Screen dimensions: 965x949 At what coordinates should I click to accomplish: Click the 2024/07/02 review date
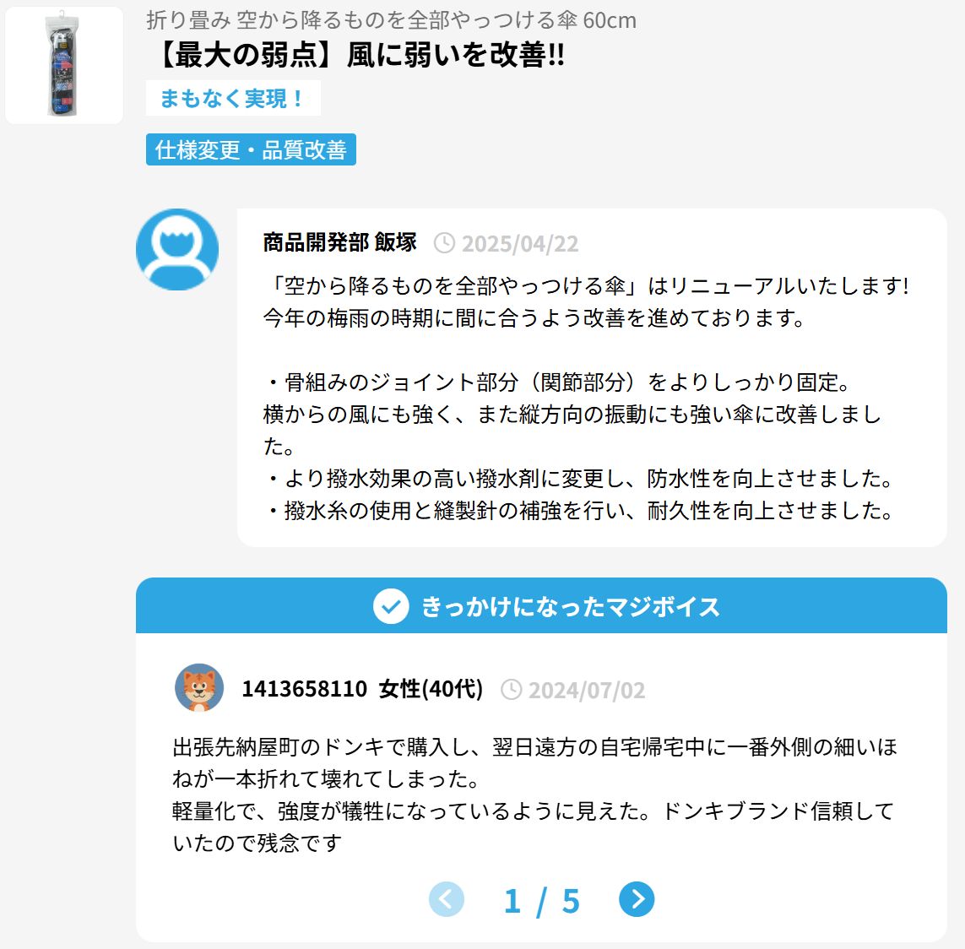(x=587, y=691)
